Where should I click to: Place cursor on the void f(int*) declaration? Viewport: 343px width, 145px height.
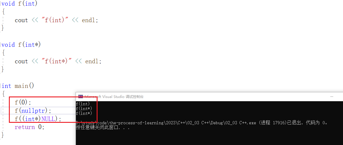tap(21, 45)
